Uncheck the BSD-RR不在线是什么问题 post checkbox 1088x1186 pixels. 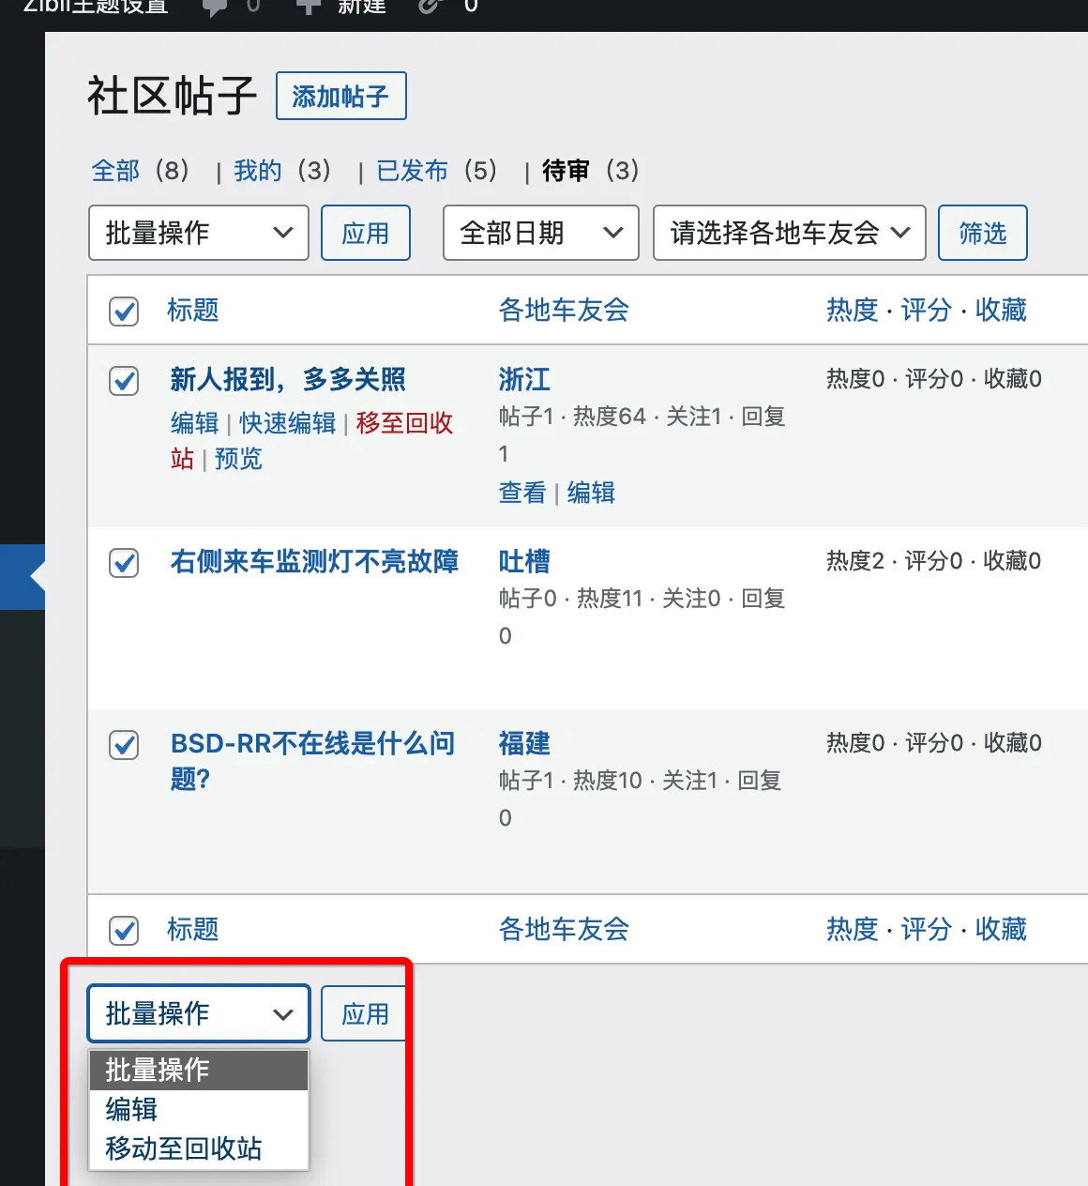click(124, 745)
